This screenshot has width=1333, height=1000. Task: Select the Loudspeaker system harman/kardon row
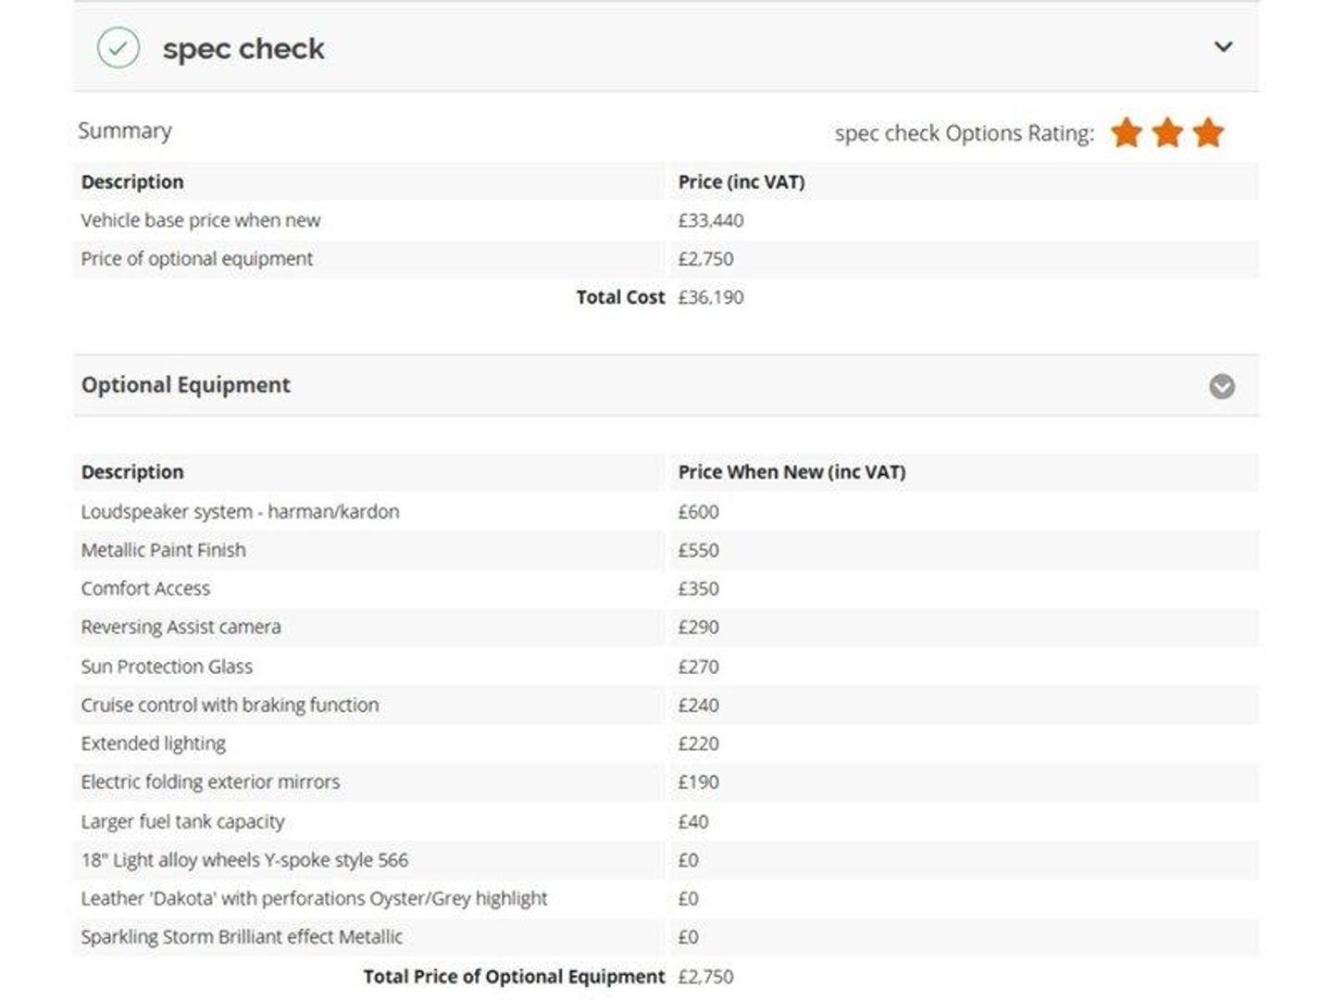coord(666,511)
